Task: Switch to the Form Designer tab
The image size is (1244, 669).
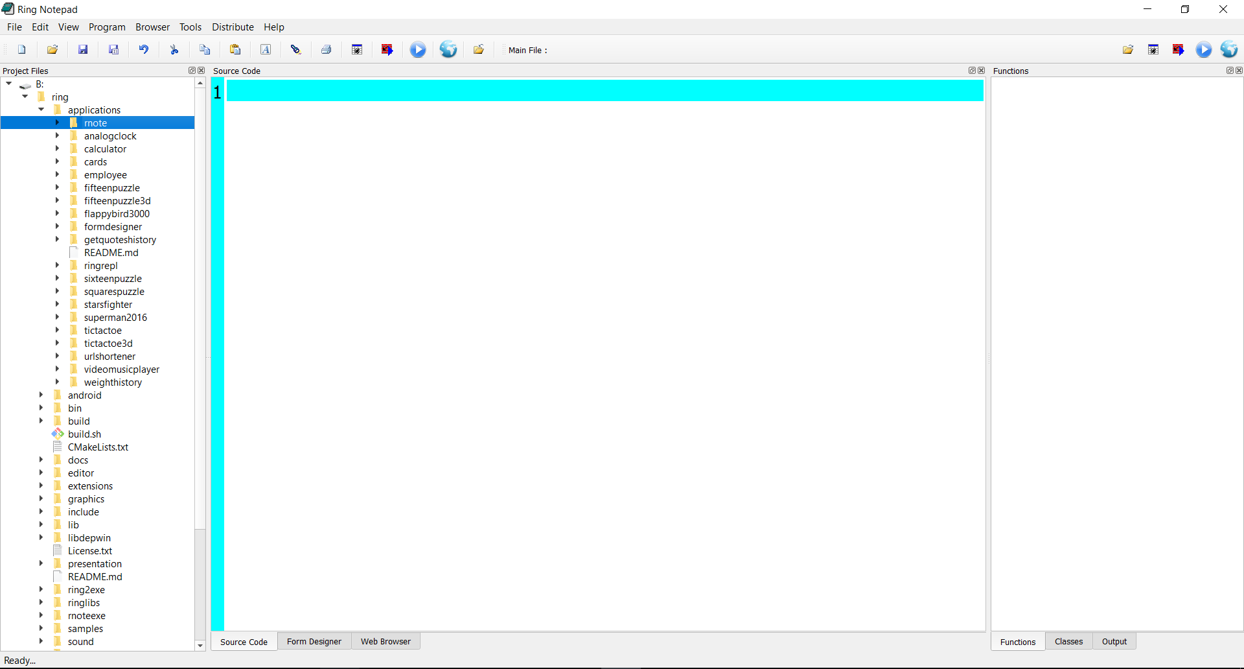Action: [x=314, y=642]
